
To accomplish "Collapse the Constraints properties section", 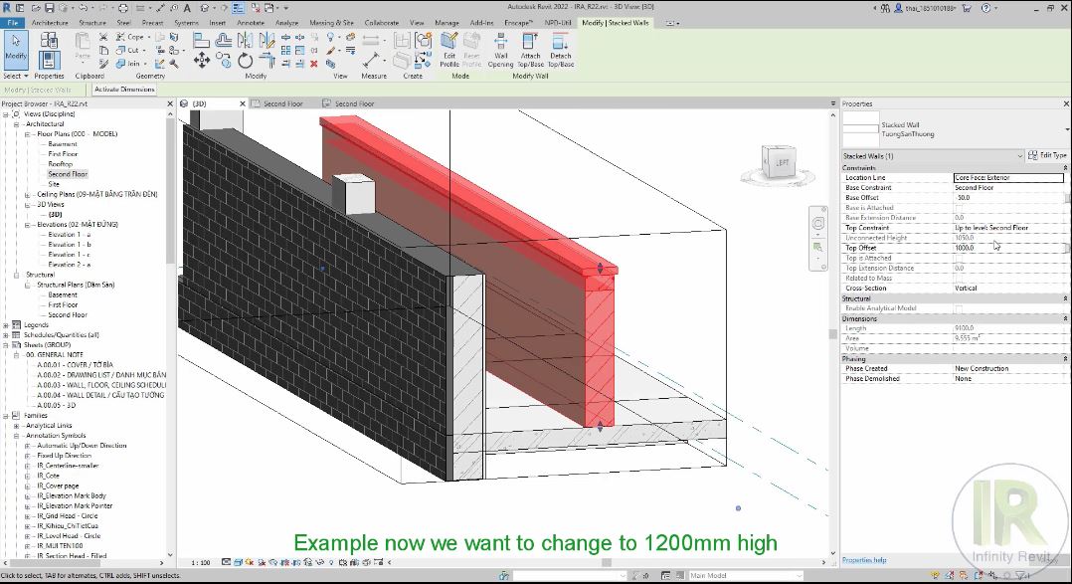I will coord(1065,168).
